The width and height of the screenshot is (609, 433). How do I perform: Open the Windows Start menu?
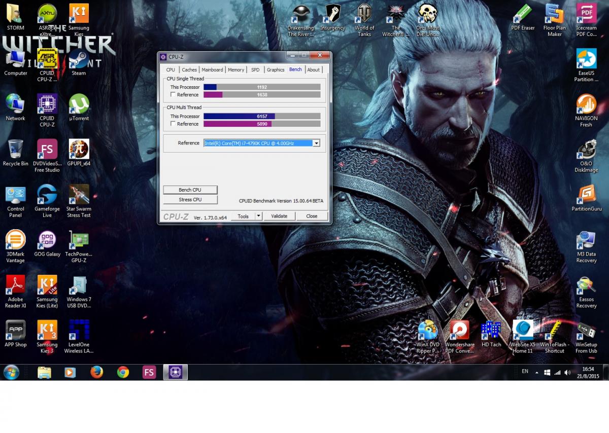(11, 372)
